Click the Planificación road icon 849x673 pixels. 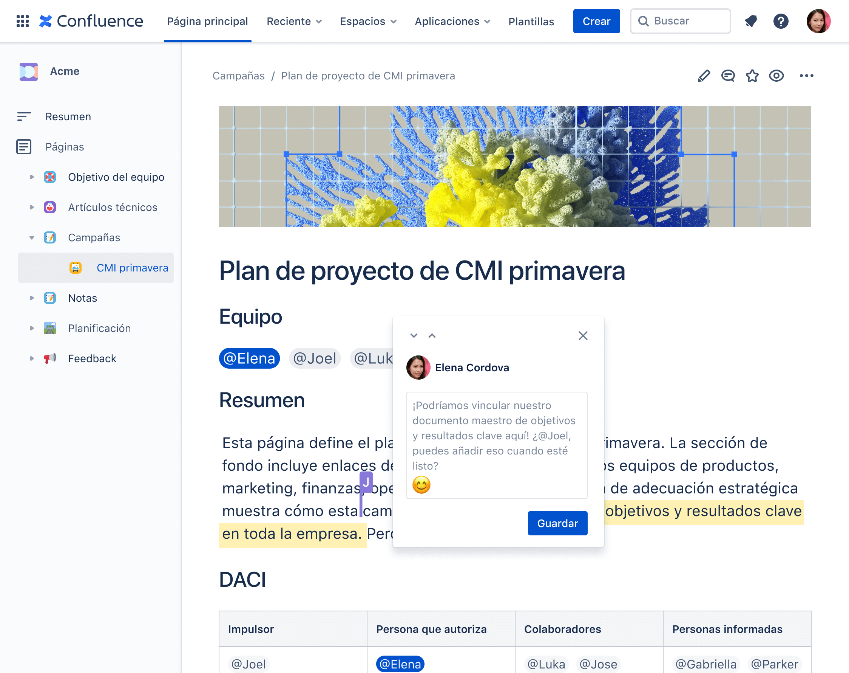coord(49,328)
